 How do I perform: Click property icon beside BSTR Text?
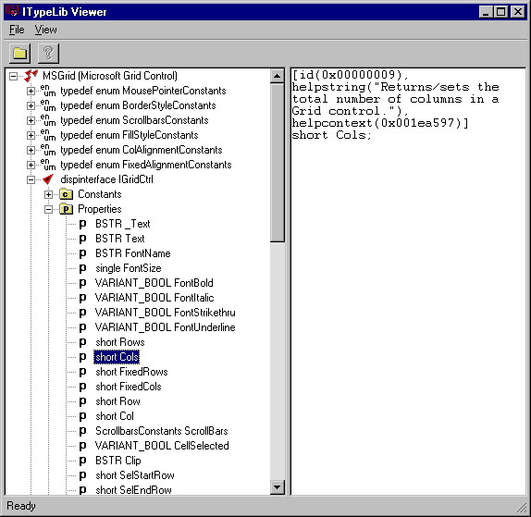coord(82,239)
